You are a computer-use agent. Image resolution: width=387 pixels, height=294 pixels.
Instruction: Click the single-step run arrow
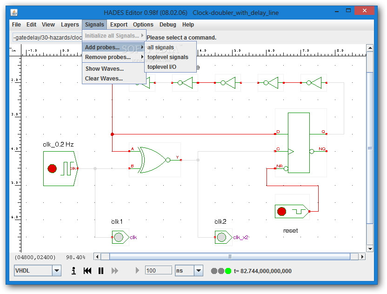point(137,271)
